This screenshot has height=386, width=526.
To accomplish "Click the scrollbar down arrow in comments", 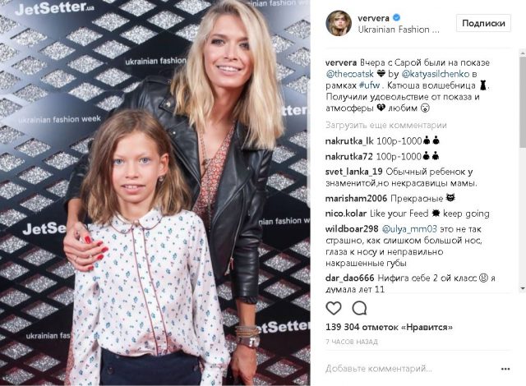I will point(523,287).
